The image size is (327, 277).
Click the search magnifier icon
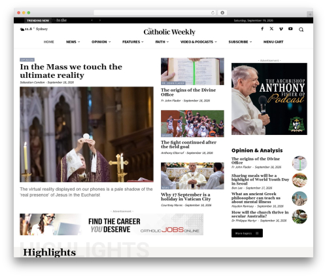pos(301,29)
